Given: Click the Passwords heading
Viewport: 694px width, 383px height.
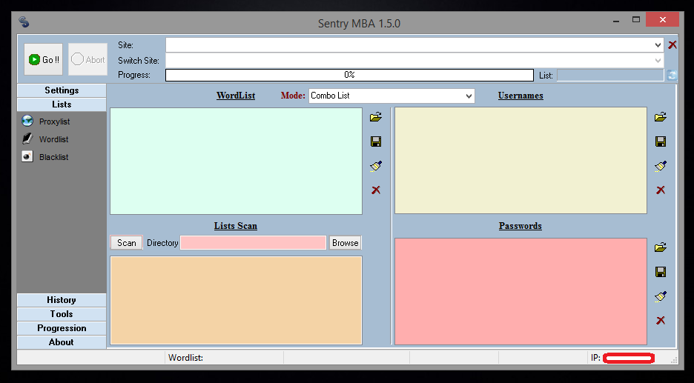Looking at the screenshot, I should [x=520, y=226].
